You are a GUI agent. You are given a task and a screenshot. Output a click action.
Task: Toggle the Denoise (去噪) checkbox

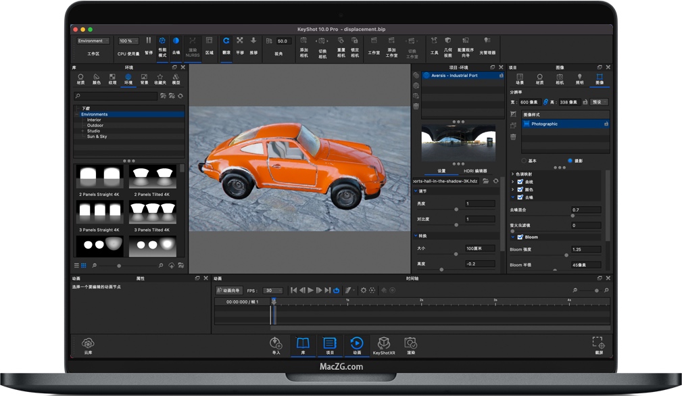pos(520,197)
